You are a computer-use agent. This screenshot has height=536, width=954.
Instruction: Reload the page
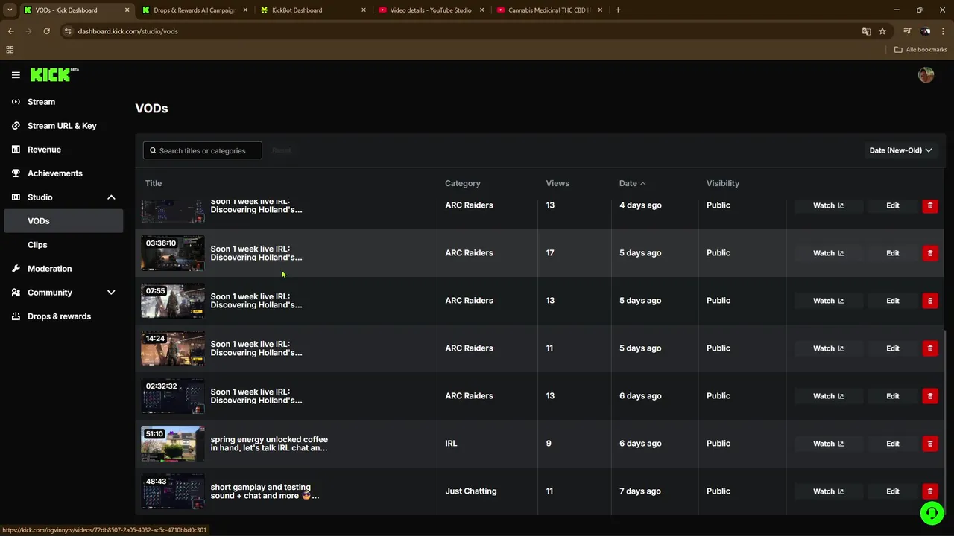click(46, 31)
